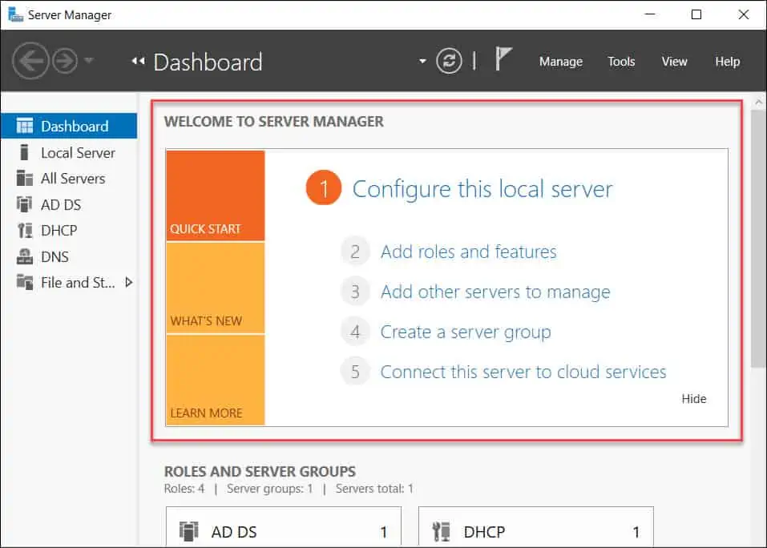Click the step 2 number circle
Image resolution: width=767 pixels, height=548 pixels.
(x=355, y=252)
